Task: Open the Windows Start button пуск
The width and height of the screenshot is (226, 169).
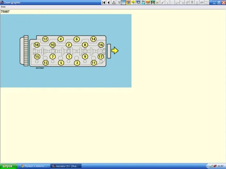Action: pos(8,166)
